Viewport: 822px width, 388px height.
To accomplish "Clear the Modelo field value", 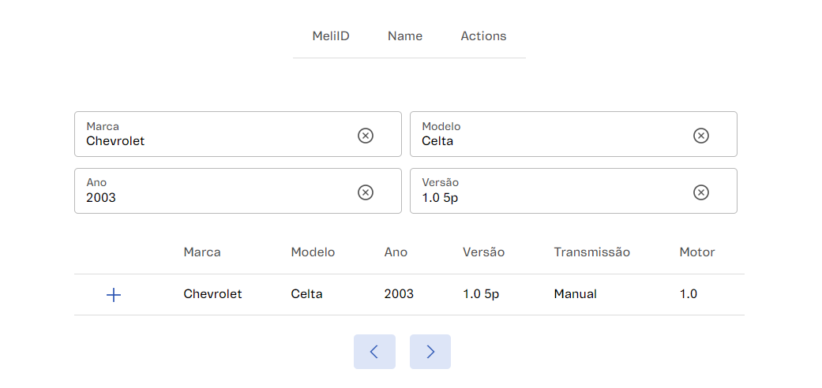I will [x=701, y=136].
